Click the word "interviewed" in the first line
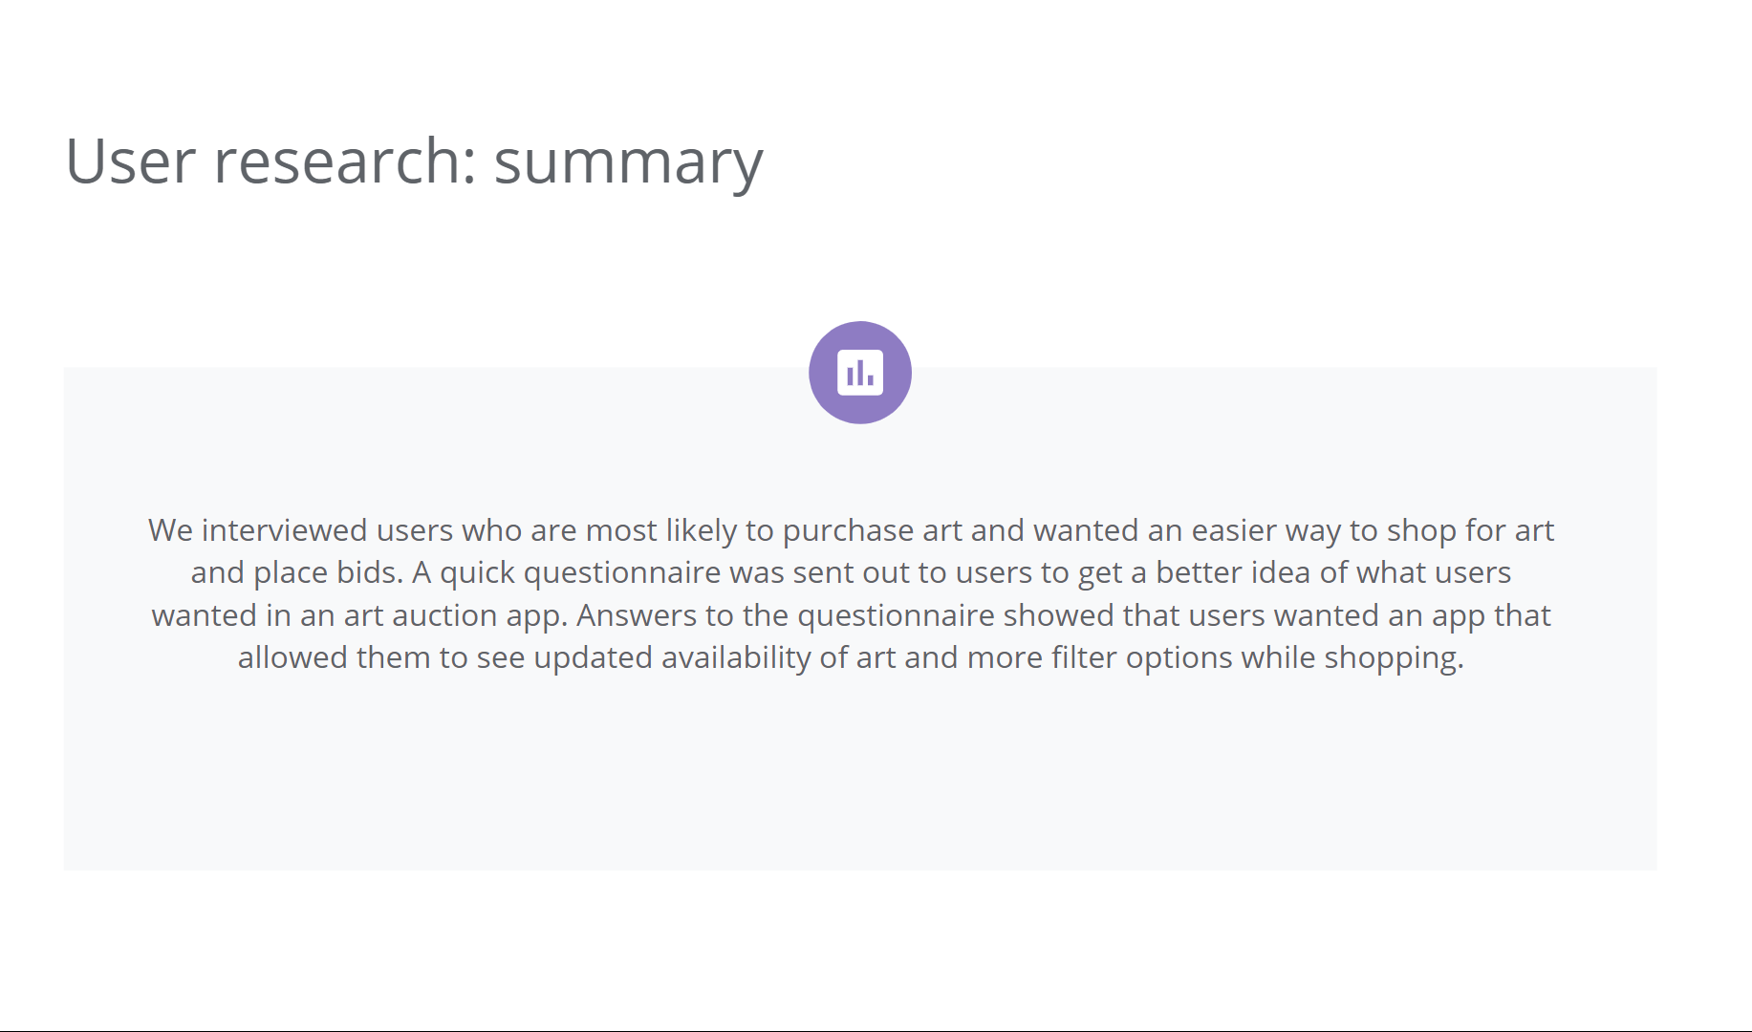Screen dimensions: 1752x1032 (284, 530)
